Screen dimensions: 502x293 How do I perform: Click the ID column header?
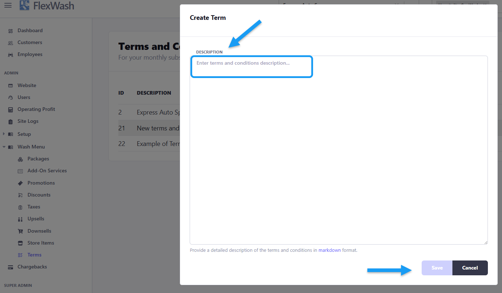tap(121, 93)
